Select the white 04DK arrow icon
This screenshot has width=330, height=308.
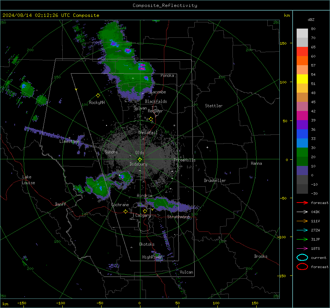pyautogui.click(x=302, y=212)
